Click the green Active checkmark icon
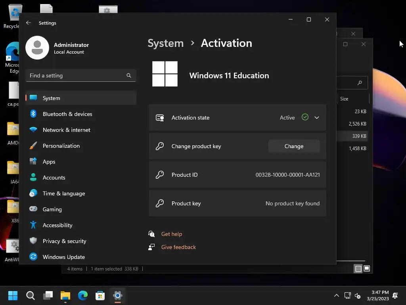The height and width of the screenshot is (305, 406). click(305, 117)
